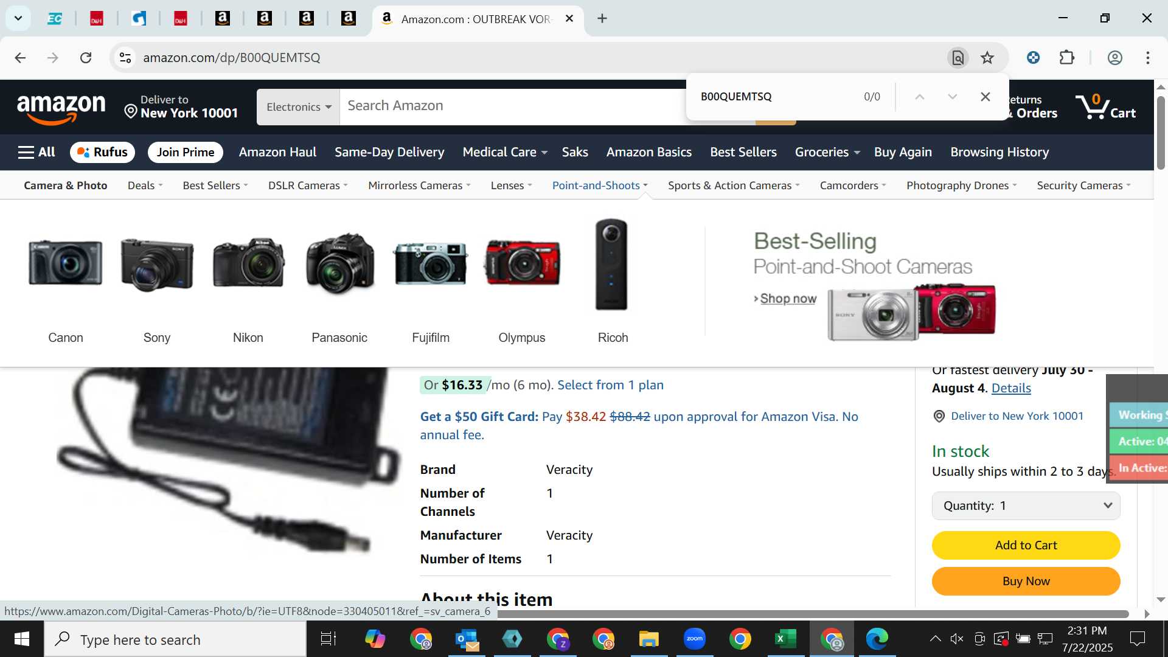Close the find bar
Viewport: 1168px width, 657px height.
(x=985, y=97)
